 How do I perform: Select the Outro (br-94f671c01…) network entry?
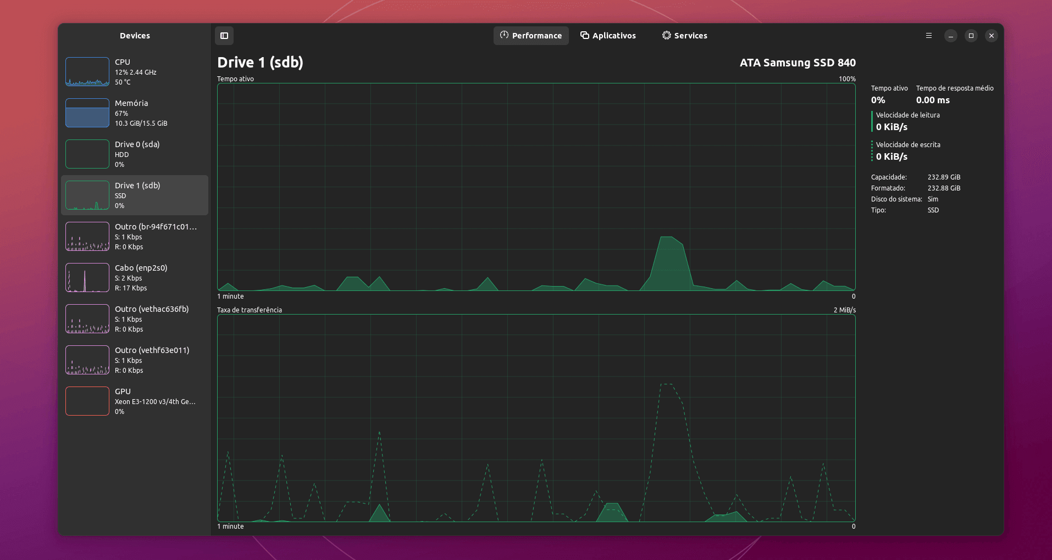pyautogui.click(x=135, y=237)
